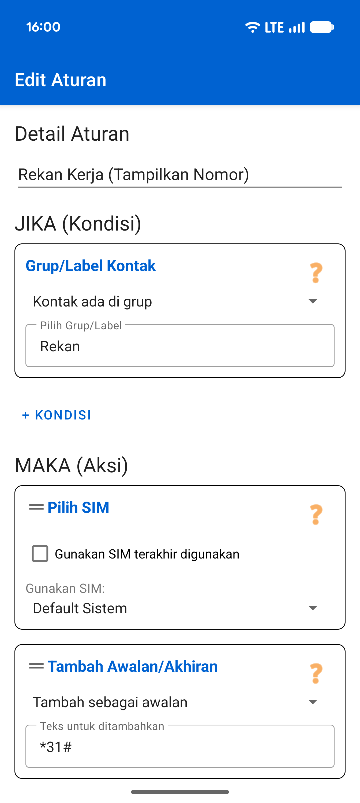Open help for Grup/Label Kontak condition
The width and height of the screenshot is (360, 803).
click(x=316, y=273)
